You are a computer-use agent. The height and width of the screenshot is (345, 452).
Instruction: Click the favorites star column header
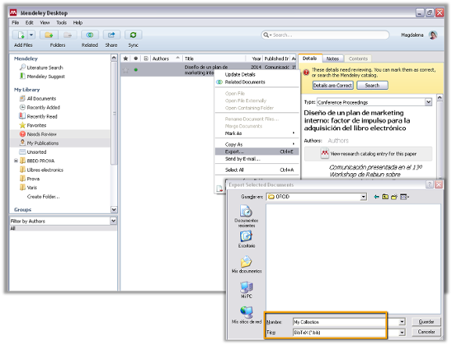(126, 59)
